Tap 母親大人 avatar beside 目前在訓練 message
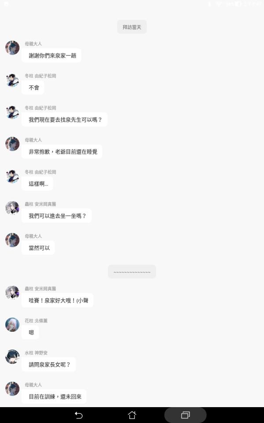Screen dimensions: 264x423 pos(12,389)
